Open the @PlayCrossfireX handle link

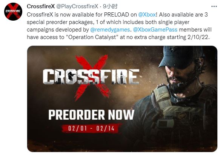tap(77, 6)
